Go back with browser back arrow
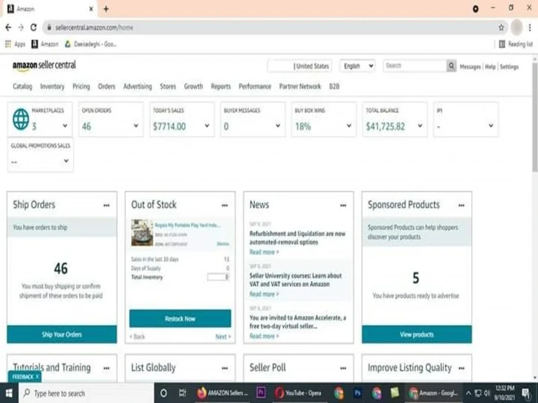Screen dimensions: 538x403 coord(8,27)
